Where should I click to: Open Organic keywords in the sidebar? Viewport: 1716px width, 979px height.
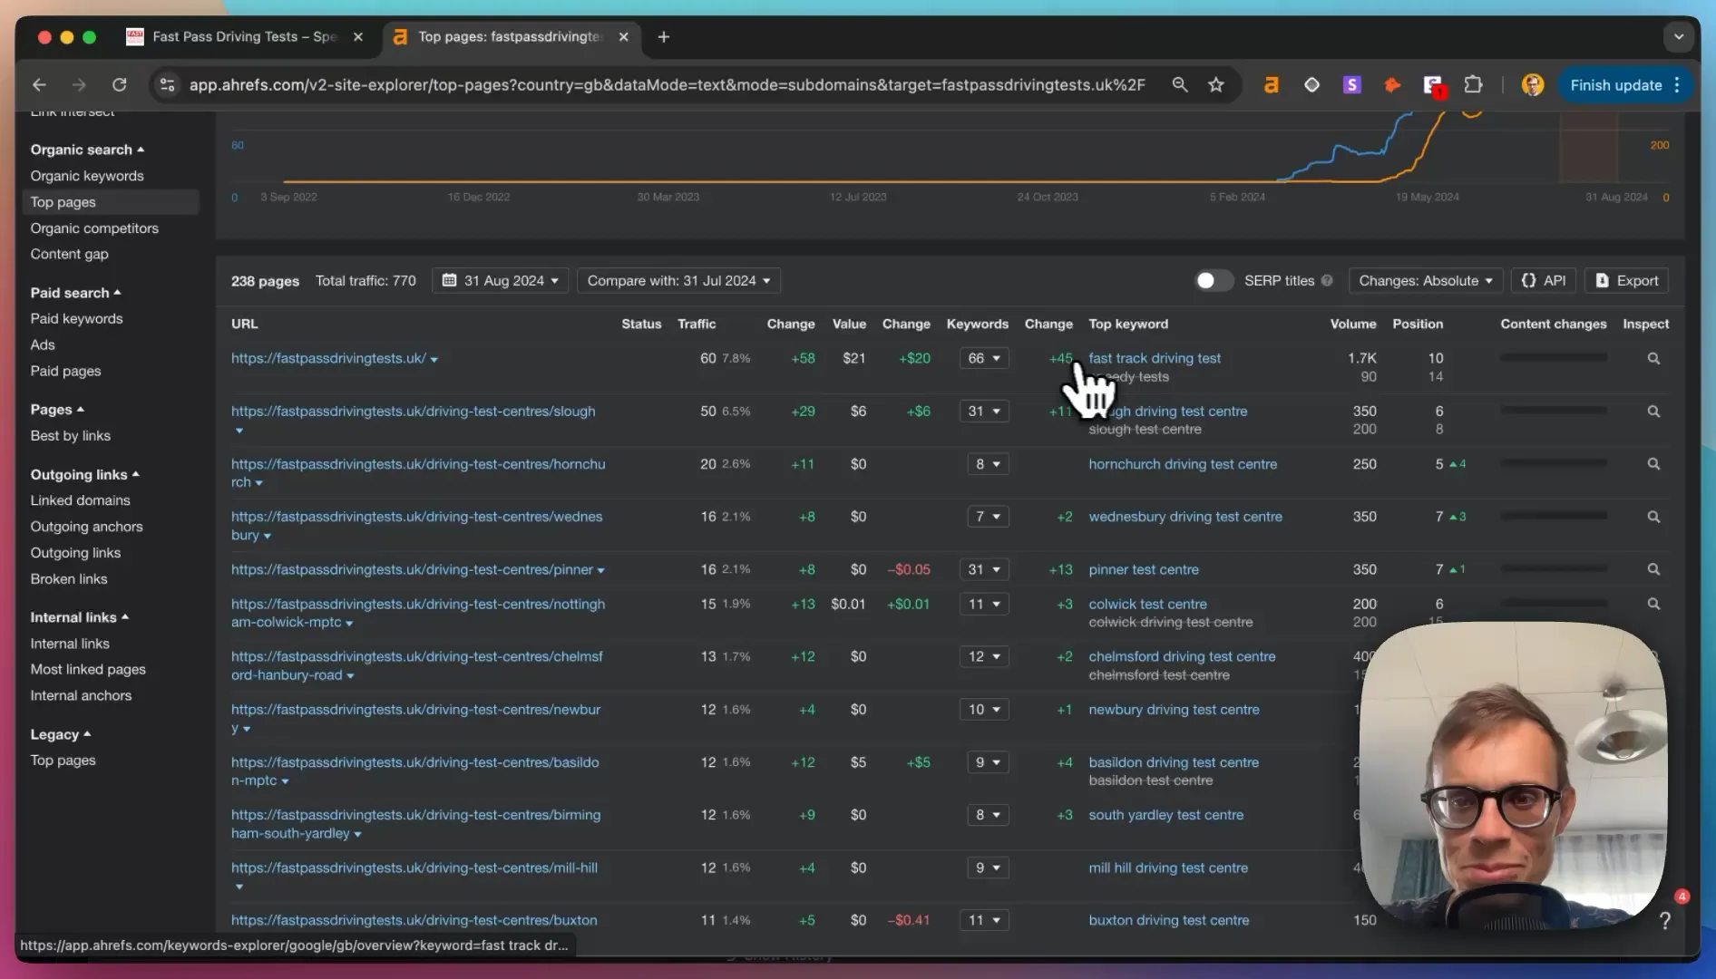tap(87, 176)
